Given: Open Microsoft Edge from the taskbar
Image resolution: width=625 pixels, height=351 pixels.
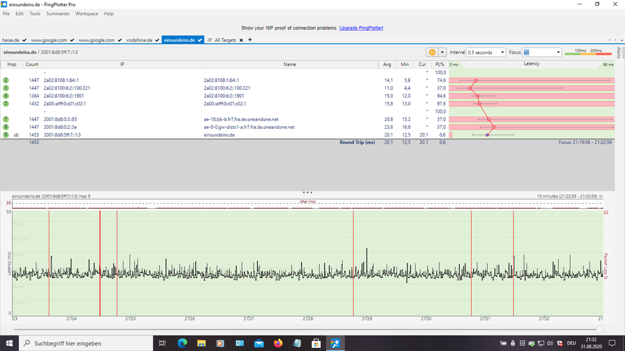Looking at the screenshot, I should [x=182, y=344].
